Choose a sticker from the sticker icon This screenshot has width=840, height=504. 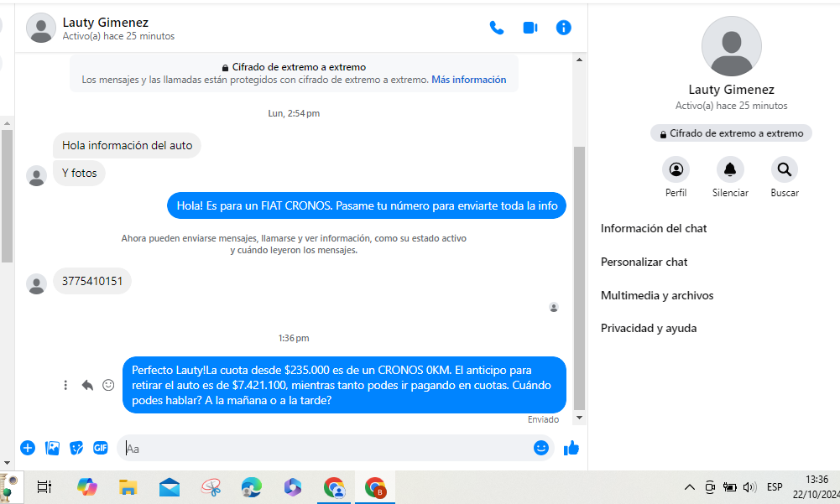tap(76, 448)
